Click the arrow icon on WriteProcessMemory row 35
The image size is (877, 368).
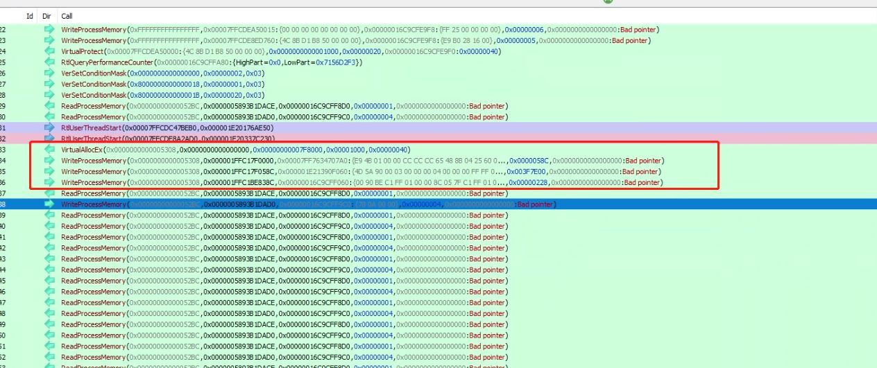pyautogui.click(x=49, y=171)
